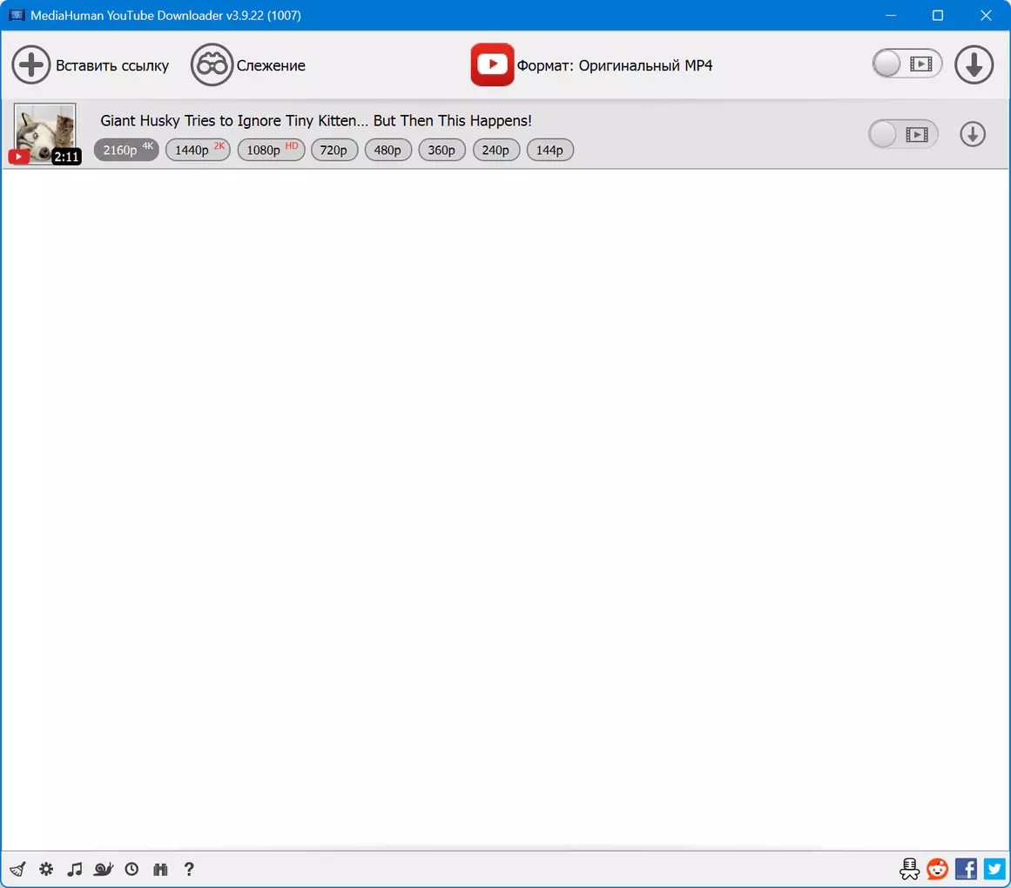The width and height of the screenshot is (1011, 888).
Task: Toggle the snail speed limit icon
Action: (103, 870)
